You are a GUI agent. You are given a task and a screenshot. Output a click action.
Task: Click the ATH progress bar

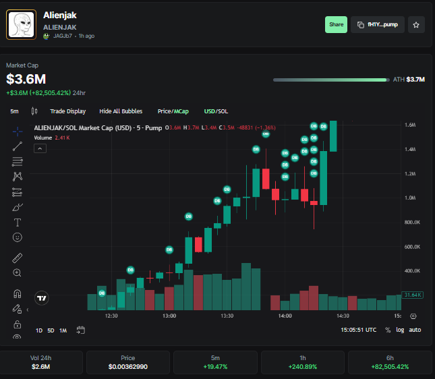[331, 80]
